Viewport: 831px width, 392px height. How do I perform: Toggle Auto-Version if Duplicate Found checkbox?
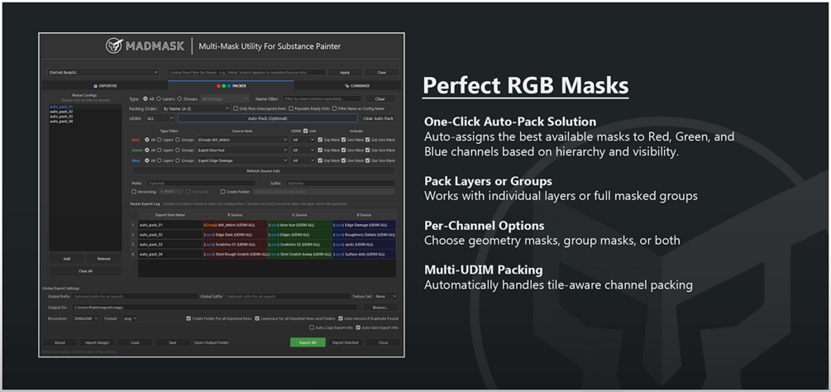[x=340, y=318]
